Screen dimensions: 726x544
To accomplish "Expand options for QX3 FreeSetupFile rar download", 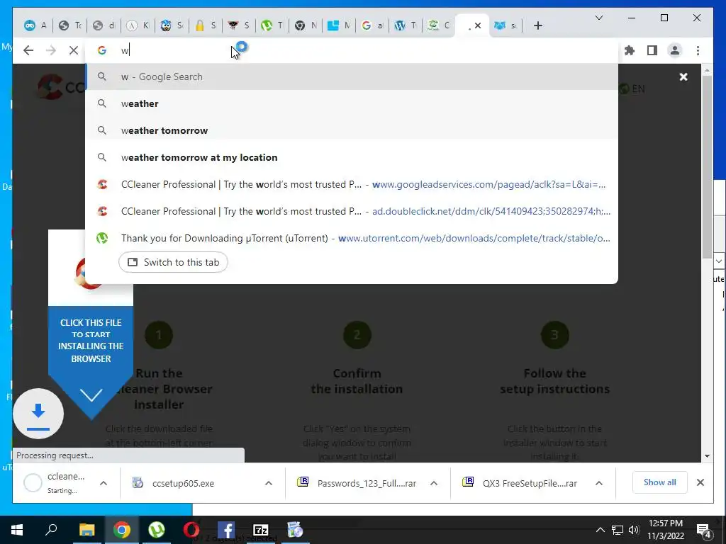I will 598,483.
